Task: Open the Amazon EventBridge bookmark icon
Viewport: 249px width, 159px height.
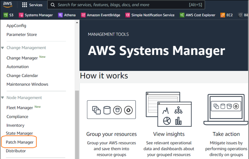Action: pos(83,15)
